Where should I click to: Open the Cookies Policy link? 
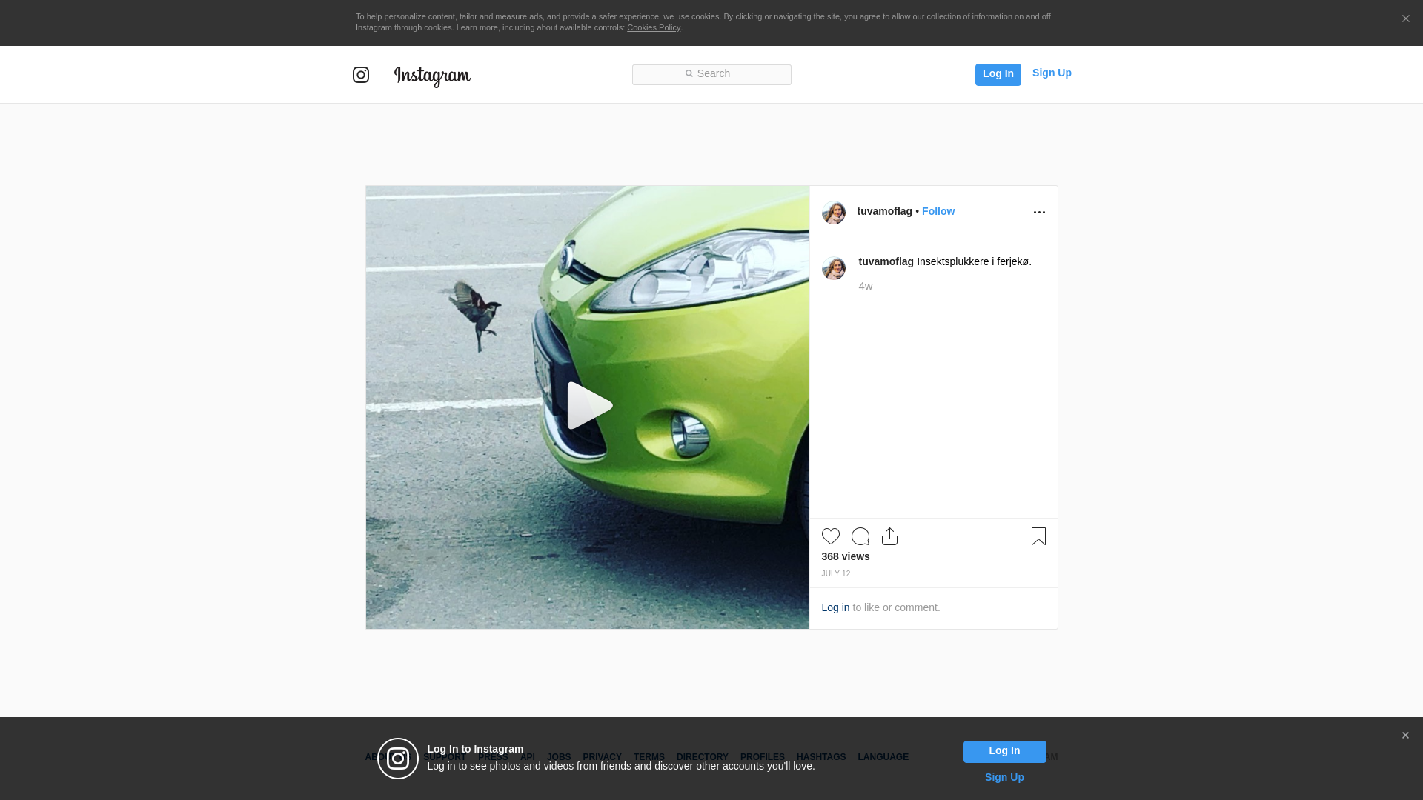(653, 27)
